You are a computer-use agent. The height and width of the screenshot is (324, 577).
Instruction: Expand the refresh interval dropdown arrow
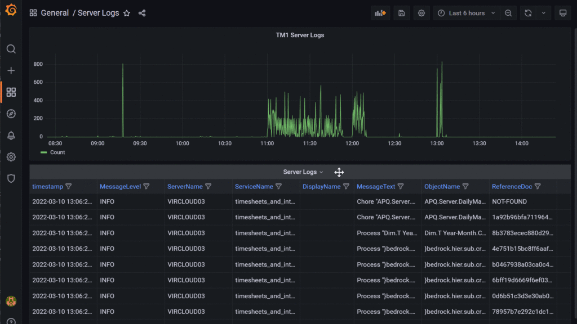(x=543, y=13)
